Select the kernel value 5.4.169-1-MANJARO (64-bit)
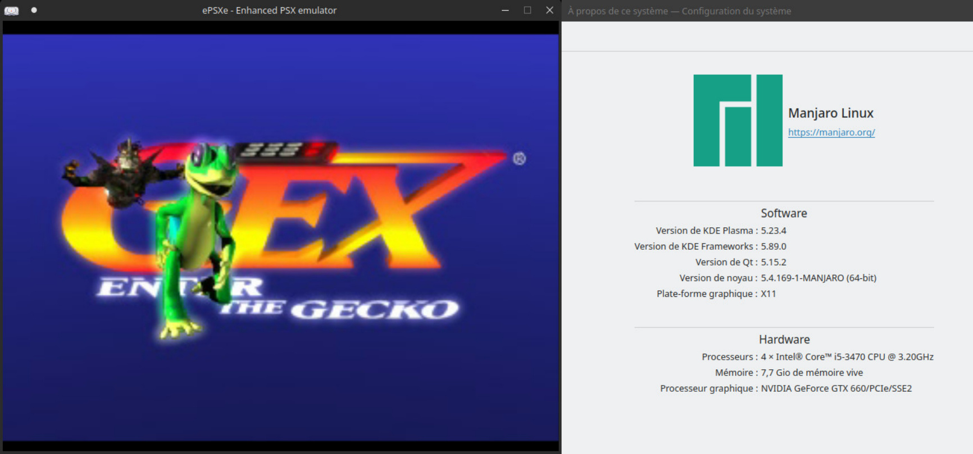973x454 pixels. coord(819,278)
